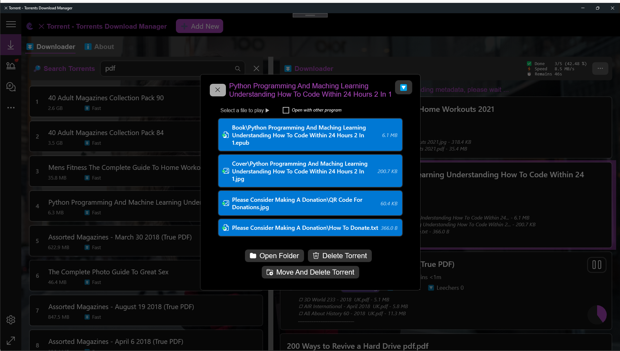Toggle the Done status checkbox
This screenshot has height=351, width=620.
point(529,63)
